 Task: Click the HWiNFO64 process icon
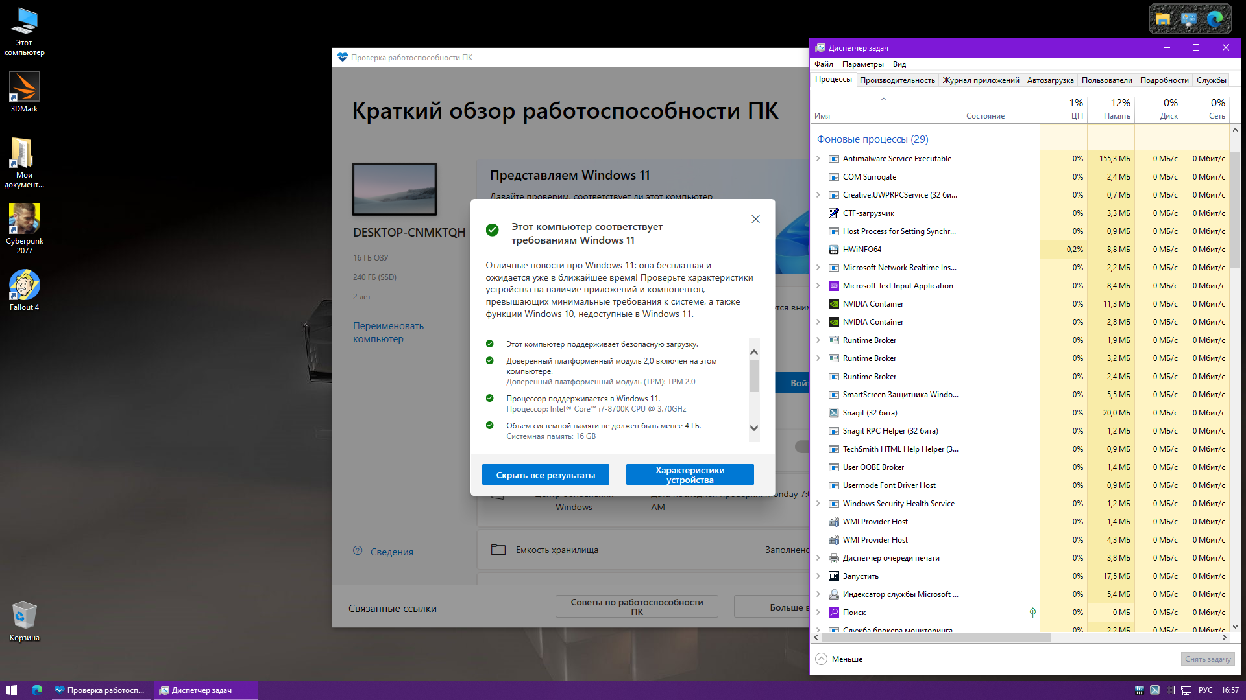click(x=834, y=250)
